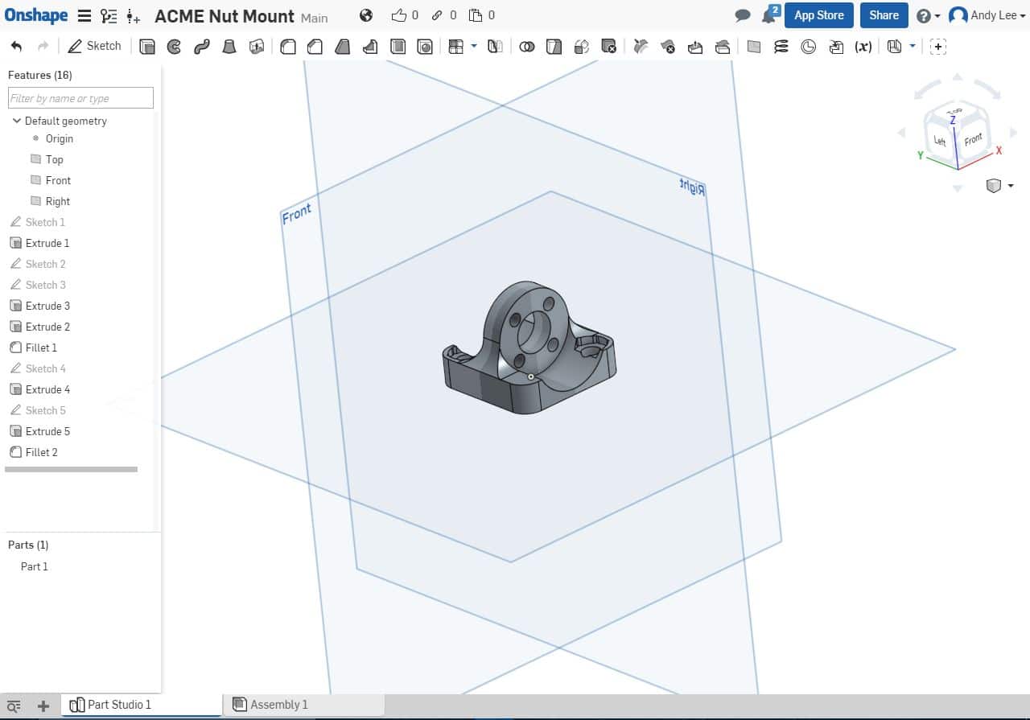
Task: Click the insert new element icon
Action: (134, 16)
